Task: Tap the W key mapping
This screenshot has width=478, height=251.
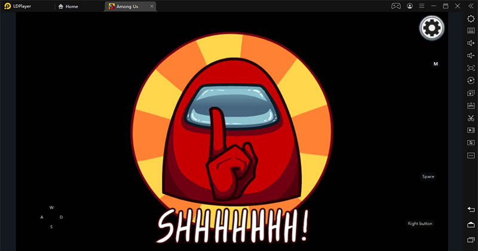Action: 51,207
